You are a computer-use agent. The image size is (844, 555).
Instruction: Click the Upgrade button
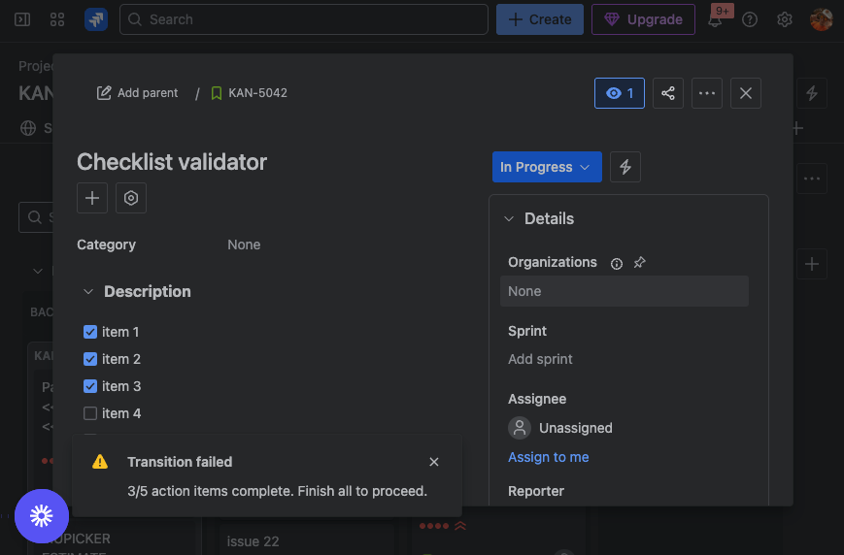click(x=644, y=19)
